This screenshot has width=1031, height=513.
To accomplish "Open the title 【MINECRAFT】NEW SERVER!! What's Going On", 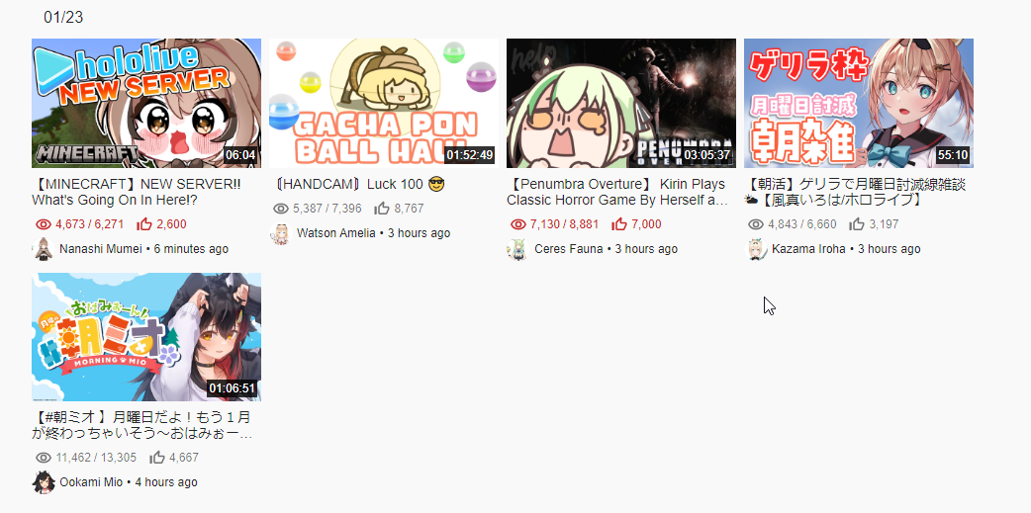I will click(x=137, y=192).
